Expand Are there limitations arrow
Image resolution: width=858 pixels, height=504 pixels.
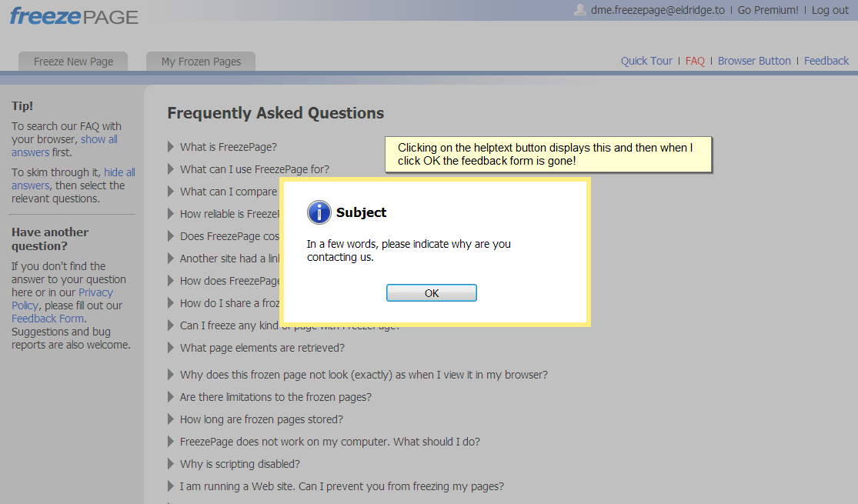point(171,397)
